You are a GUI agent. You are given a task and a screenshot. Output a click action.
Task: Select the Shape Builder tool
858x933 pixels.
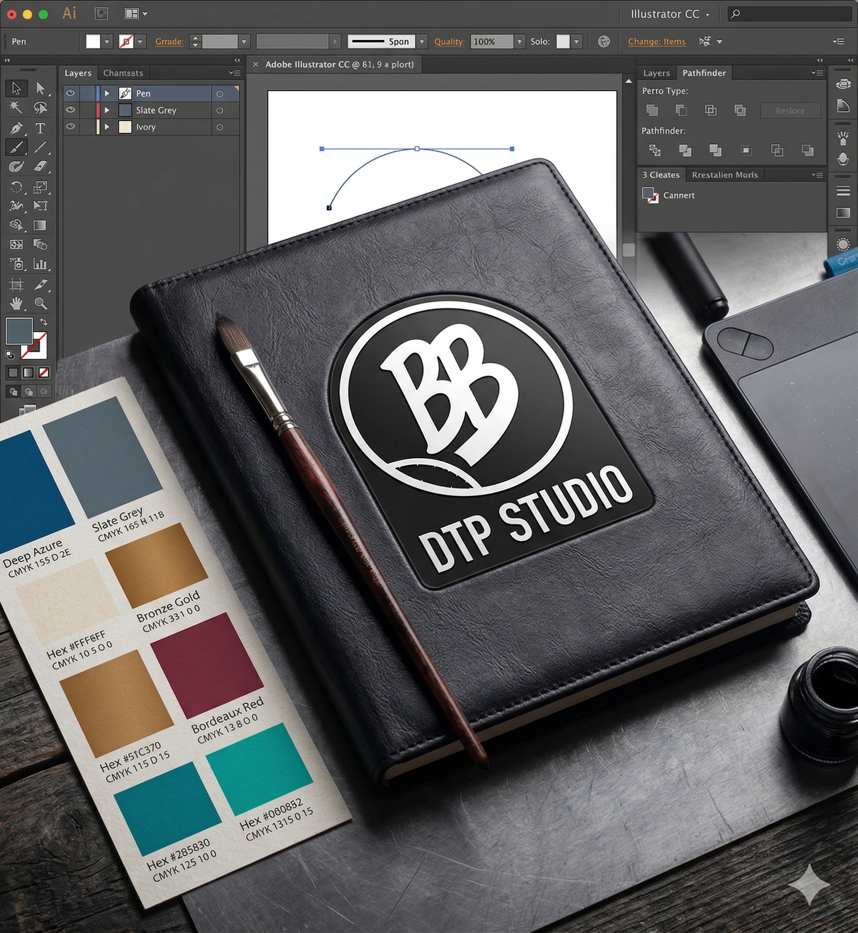click(x=16, y=225)
